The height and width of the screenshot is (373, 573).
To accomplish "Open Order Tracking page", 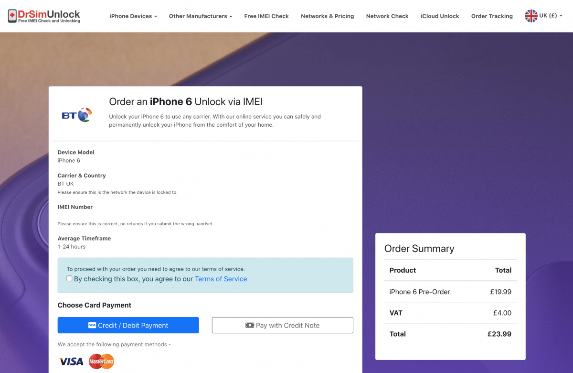I will (492, 16).
